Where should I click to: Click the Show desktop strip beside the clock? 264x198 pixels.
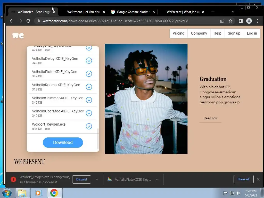(262, 193)
